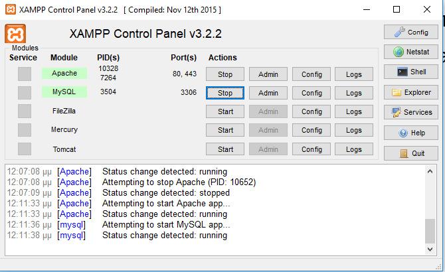
Task: Minimize the XAMPP Control Panel window
Action: click(367, 9)
